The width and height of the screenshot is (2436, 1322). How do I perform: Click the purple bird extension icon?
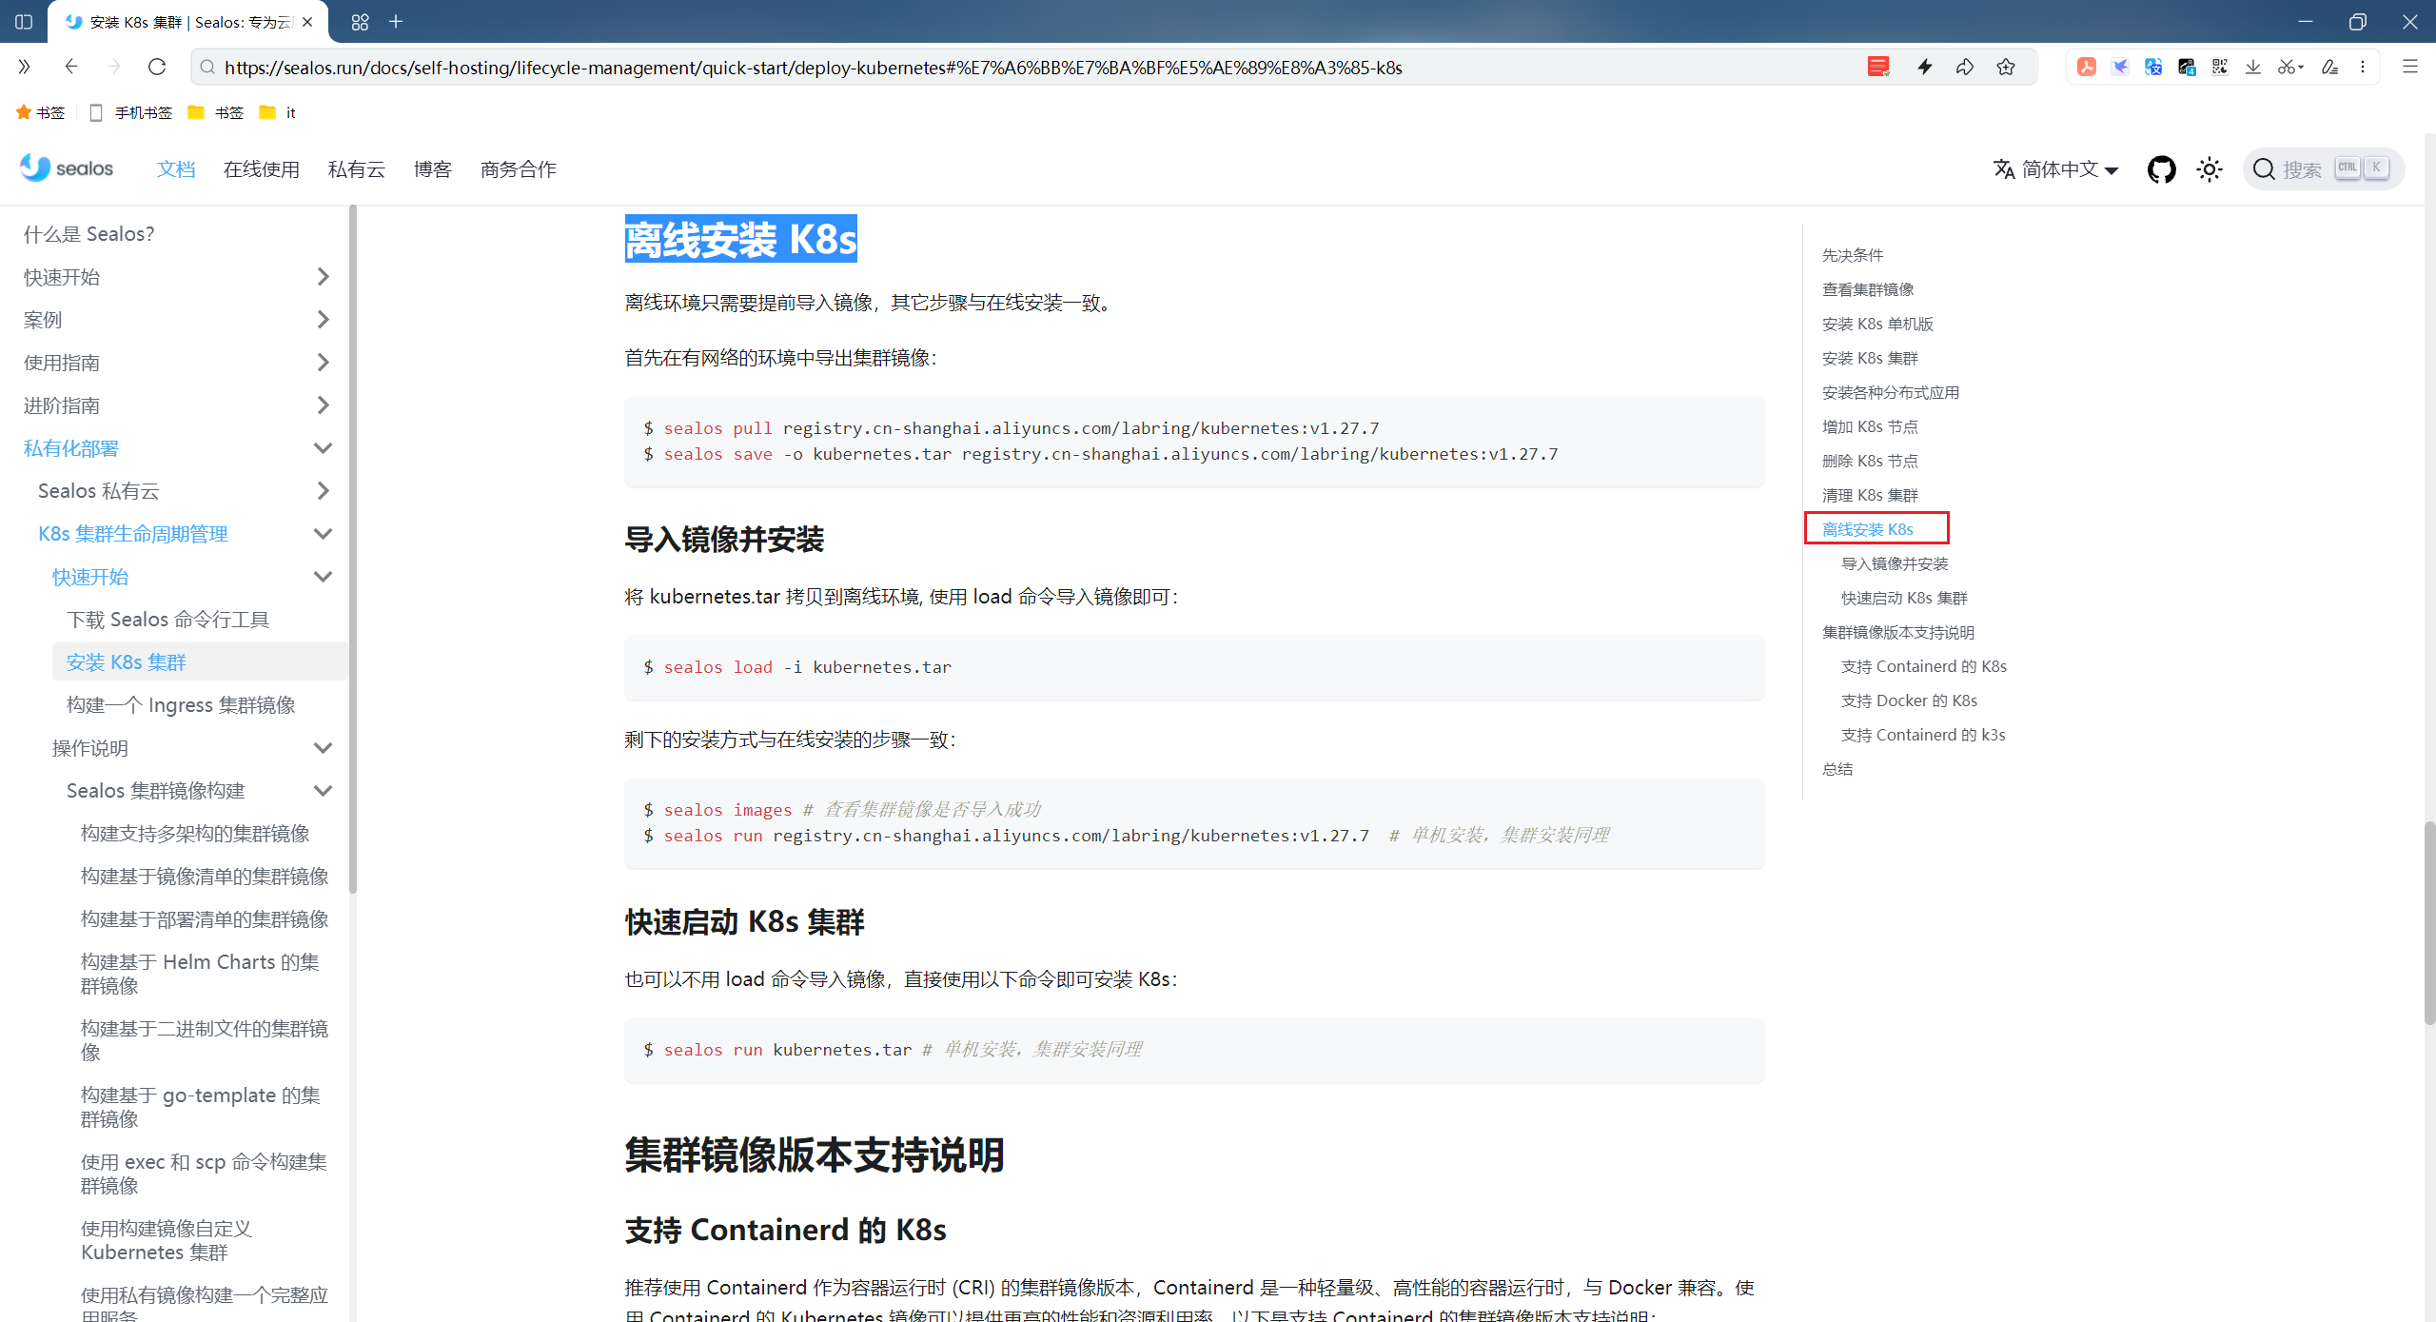click(2120, 67)
